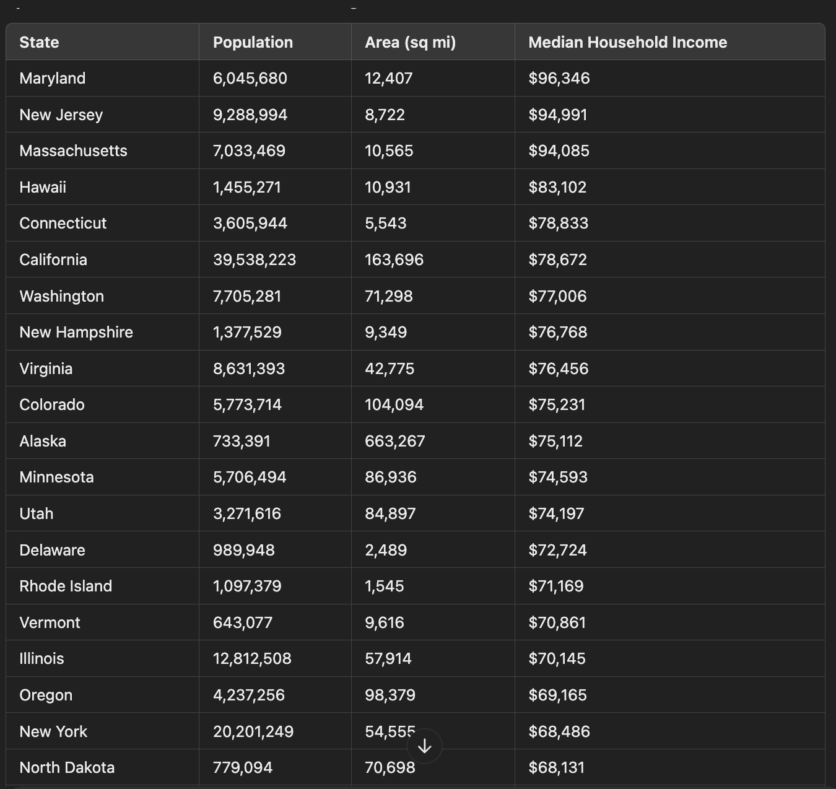This screenshot has height=789, width=836.
Task: Click Maryland's population 6,045,680
Action: pos(250,78)
